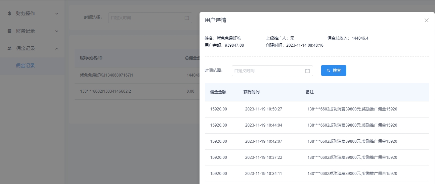Screen dimensions: 435x184
Task: Open the 财务记录 sidebar menu
Action: [x=32, y=31]
